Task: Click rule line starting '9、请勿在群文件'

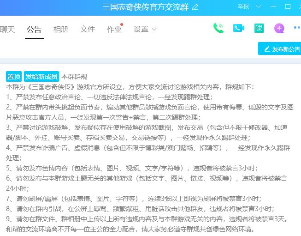Action: tap(147, 219)
